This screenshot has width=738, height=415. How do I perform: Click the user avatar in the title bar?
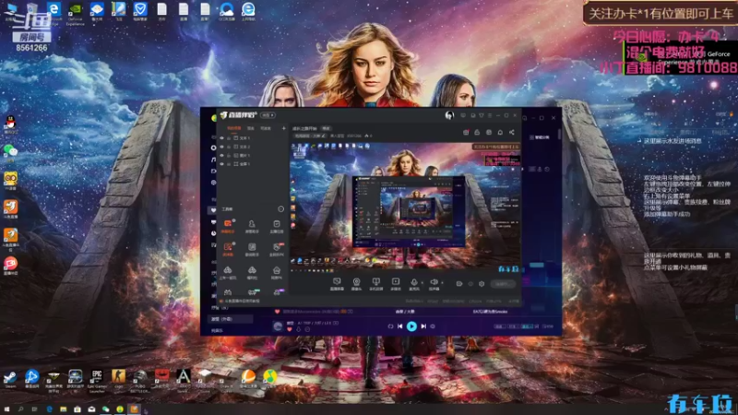(x=449, y=115)
